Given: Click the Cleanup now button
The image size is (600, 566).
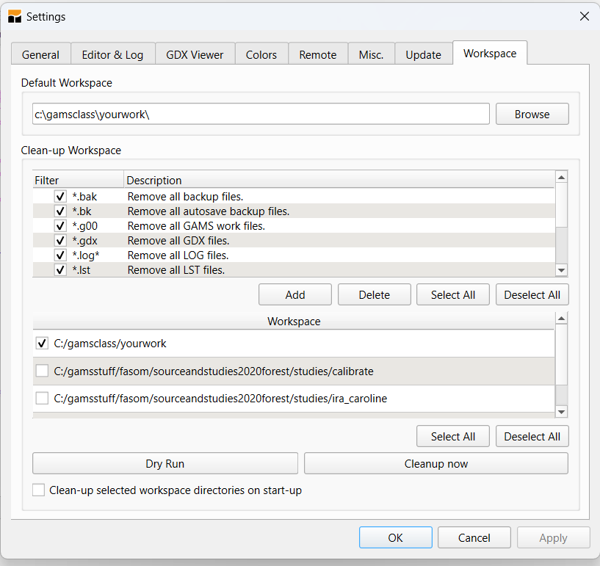Looking at the screenshot, I should click(x=435, y=463).
